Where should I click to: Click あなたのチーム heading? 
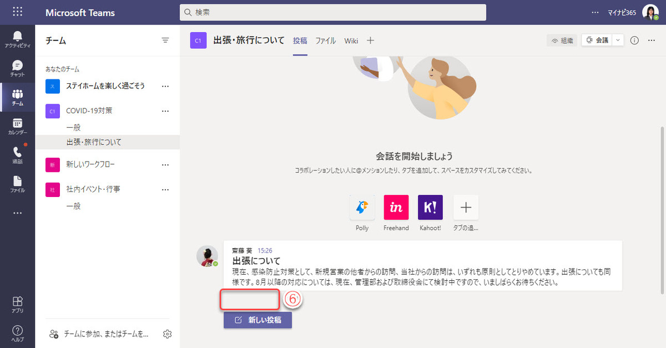62,69
